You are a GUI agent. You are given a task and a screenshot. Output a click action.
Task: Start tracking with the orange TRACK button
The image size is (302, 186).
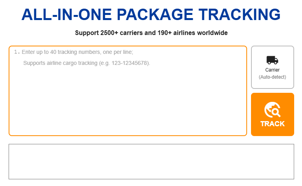tap(272, 114)
